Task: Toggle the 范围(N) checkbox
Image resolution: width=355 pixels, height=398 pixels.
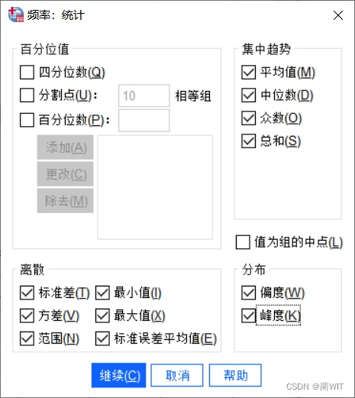Action: click(x=27, y=338)
